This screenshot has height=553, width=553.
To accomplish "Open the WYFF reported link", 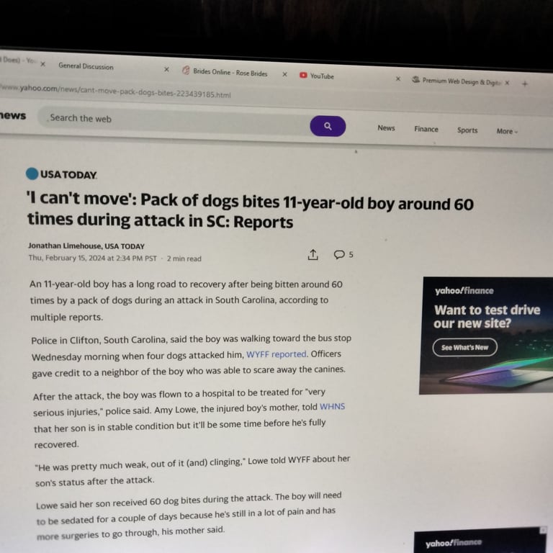I will (x=276, y=354).
